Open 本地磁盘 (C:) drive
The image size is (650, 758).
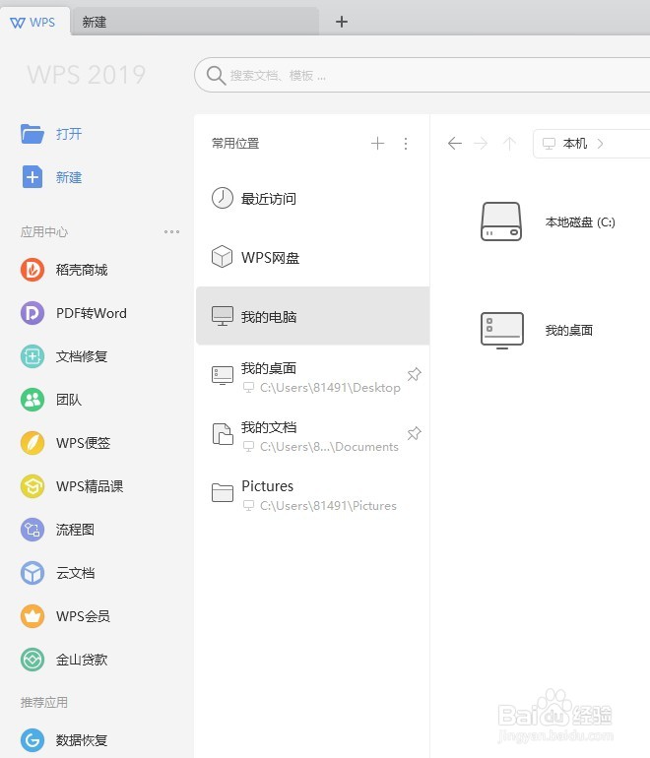pos(549,221)
